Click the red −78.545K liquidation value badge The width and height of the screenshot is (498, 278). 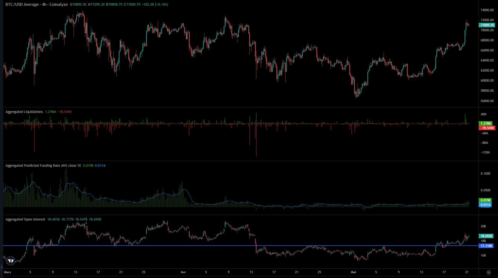[487, 128]
